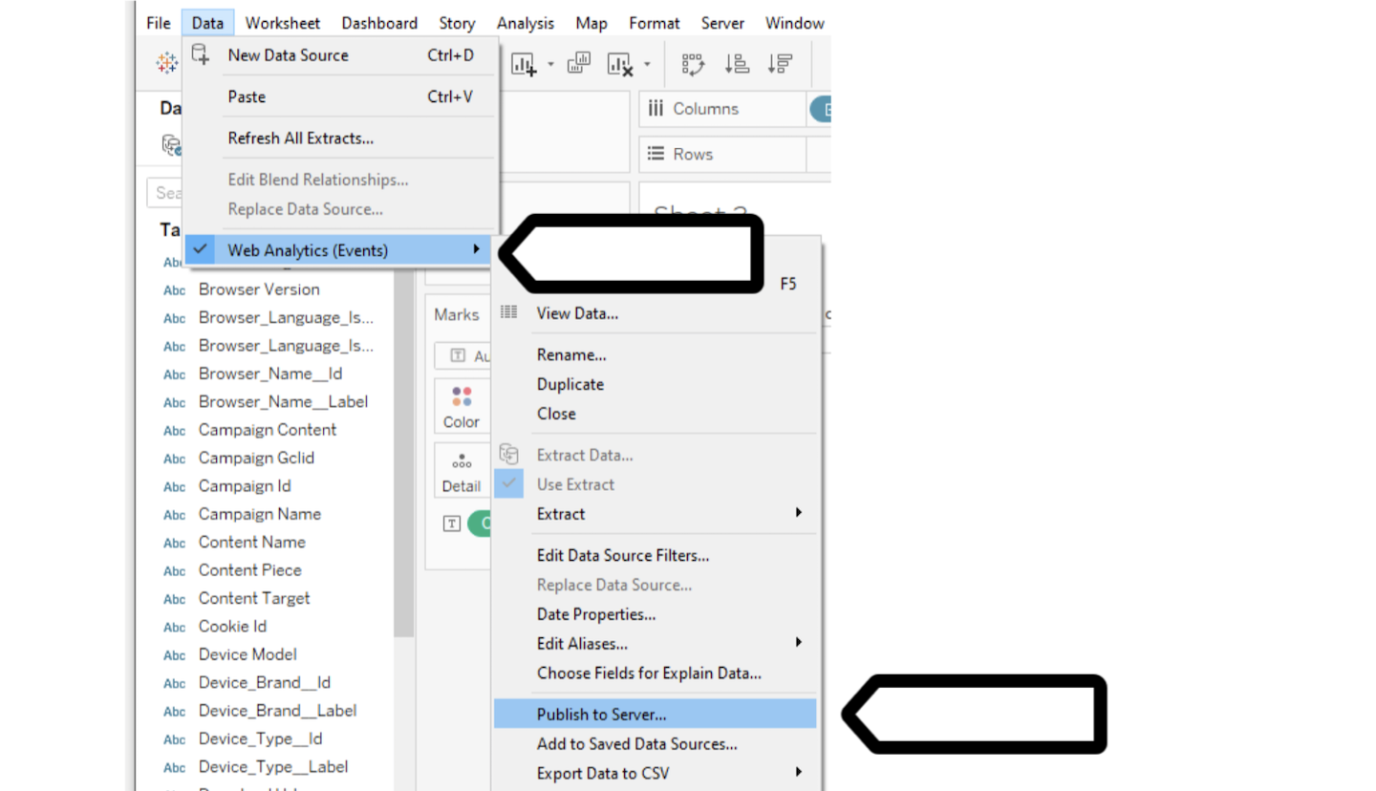The image size is (1376, 791).
Task: Click the data source extract icon in Data pane
Action: [x=171, y=145]
